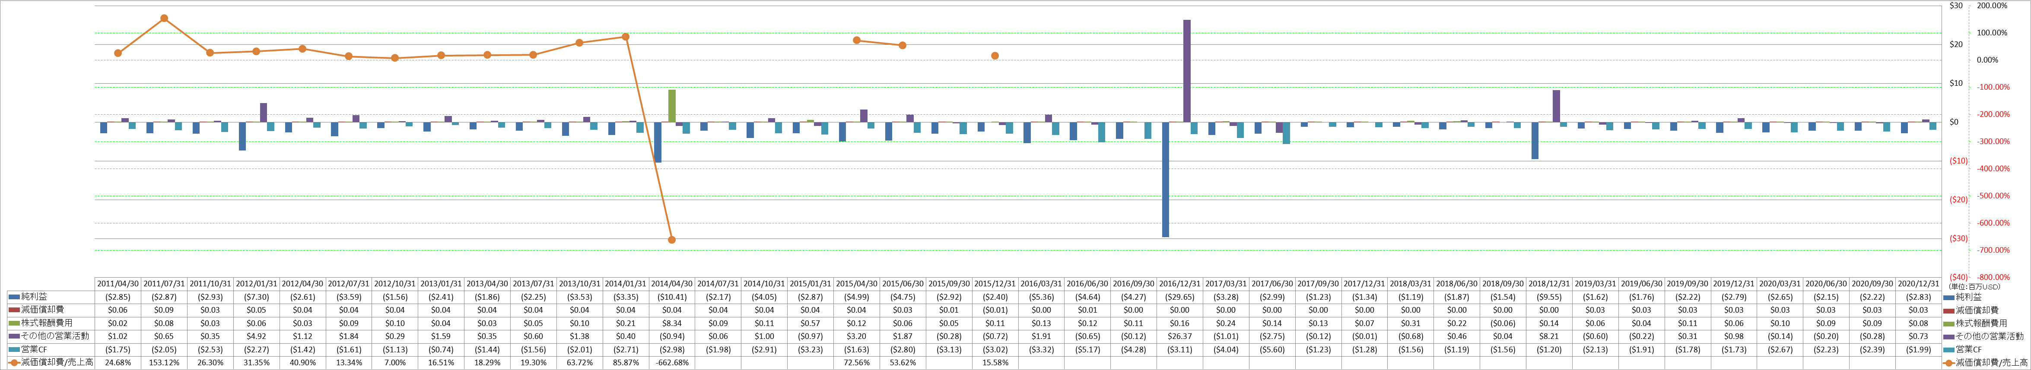Select the ($29.65) net income cell
The height and width of the screenshot is (370, 2031).
click(1179, 297)
